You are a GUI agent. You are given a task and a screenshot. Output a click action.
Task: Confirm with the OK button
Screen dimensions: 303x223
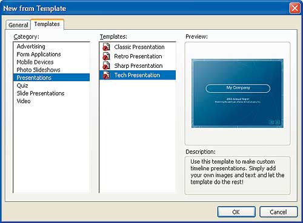(x=236, y=212)
